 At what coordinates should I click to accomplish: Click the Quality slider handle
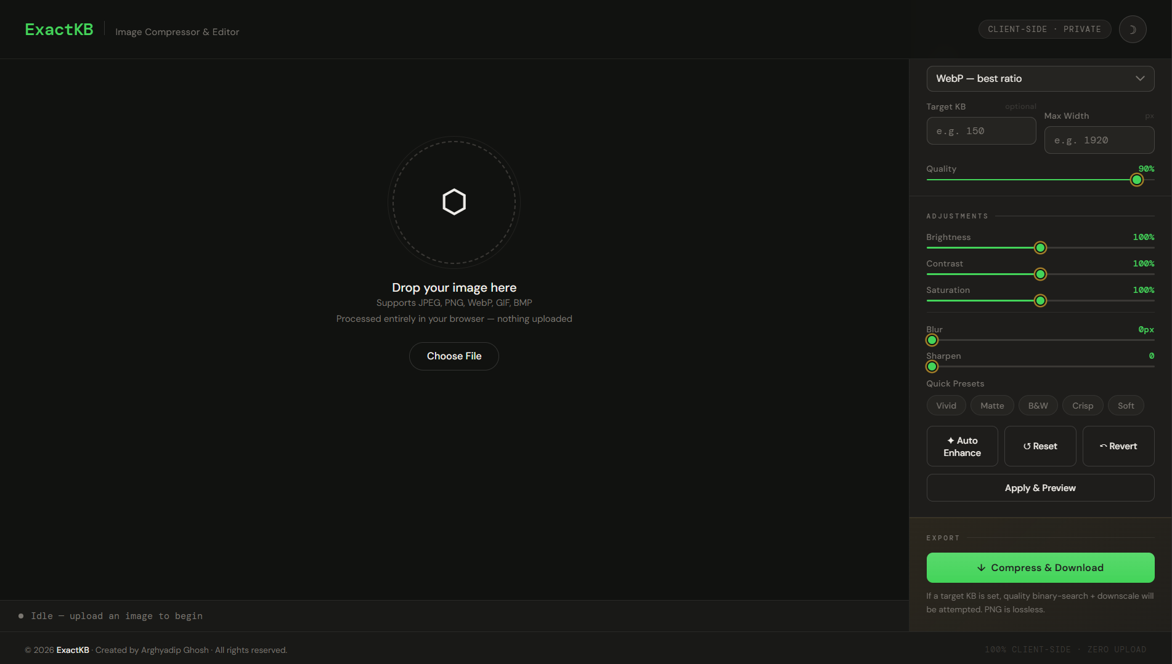coord(1136,180)
